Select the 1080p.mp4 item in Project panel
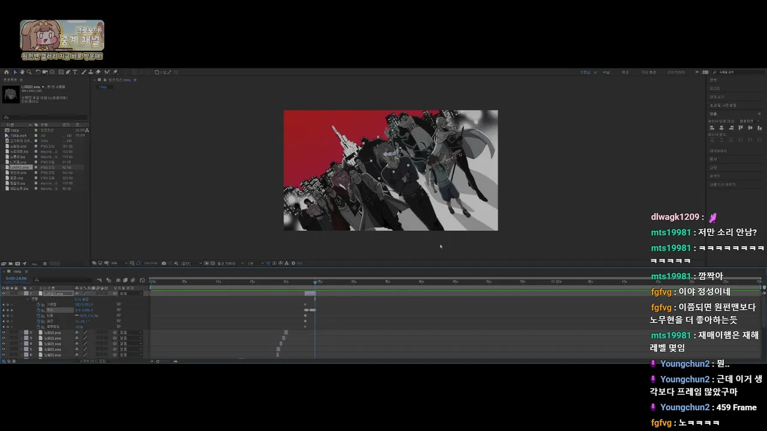Image resolution: width=767 pixels, height=431 pixels. coord(17,135)
